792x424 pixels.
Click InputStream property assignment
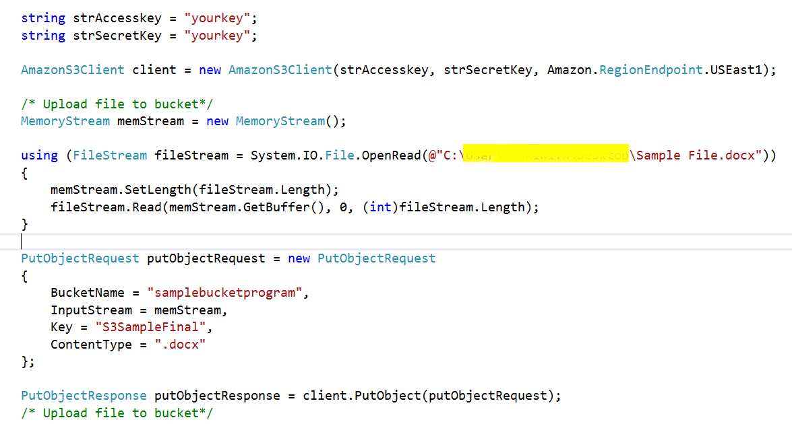coord(92,310)
